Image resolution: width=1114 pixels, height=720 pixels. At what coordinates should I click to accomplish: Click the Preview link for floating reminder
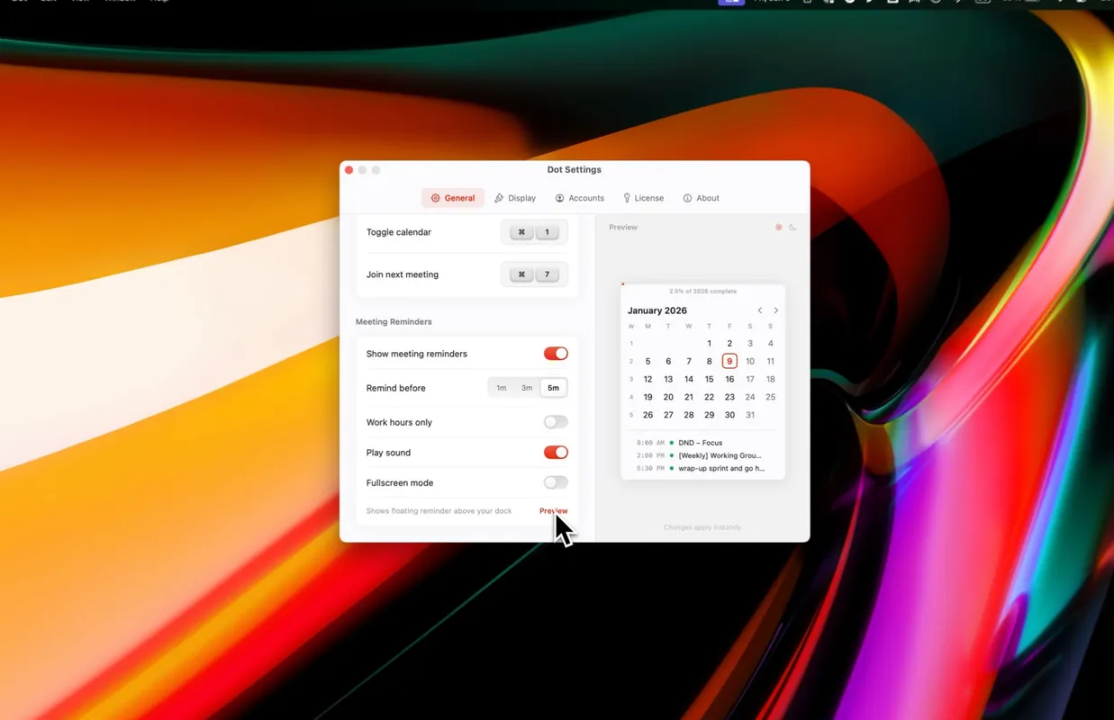point(553,511)
